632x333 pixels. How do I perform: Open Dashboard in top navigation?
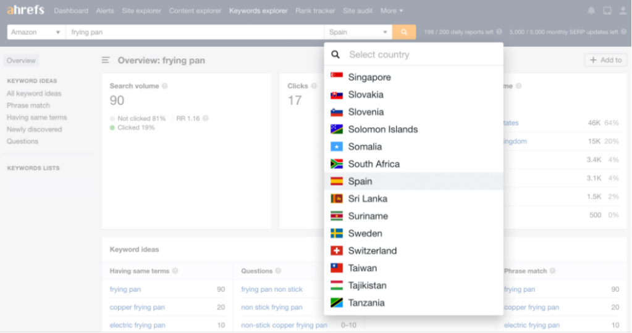pos(71,11)
